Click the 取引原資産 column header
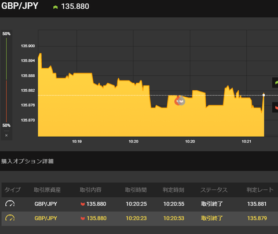 coord(47,190)
